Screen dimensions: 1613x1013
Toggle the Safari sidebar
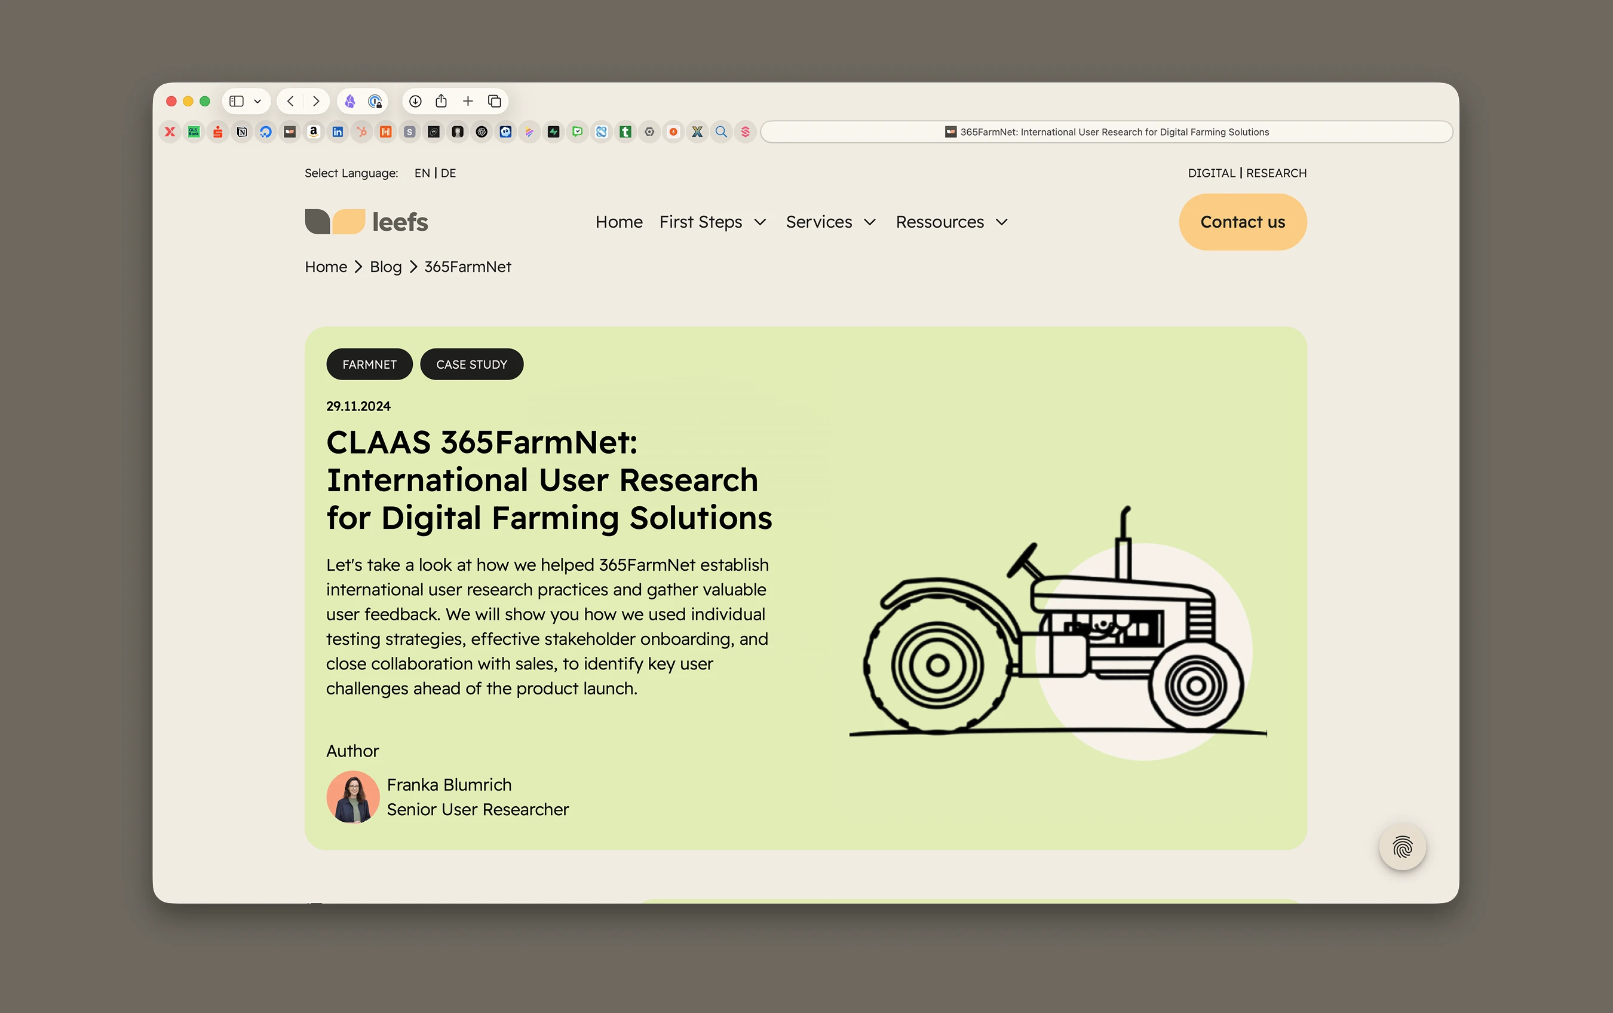[237, 101]
